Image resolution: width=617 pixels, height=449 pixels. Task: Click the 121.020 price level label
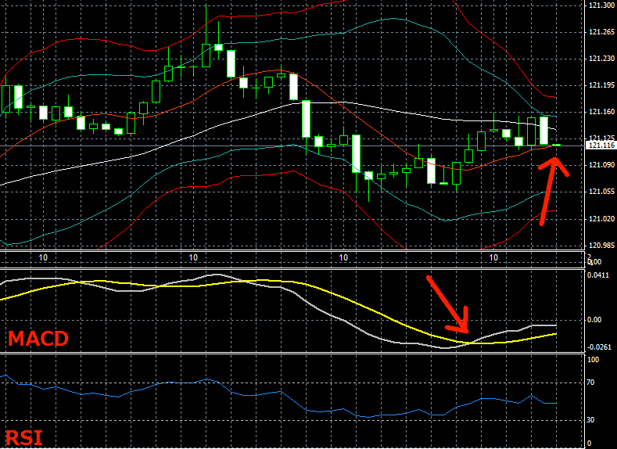click(x=601, y=219)
